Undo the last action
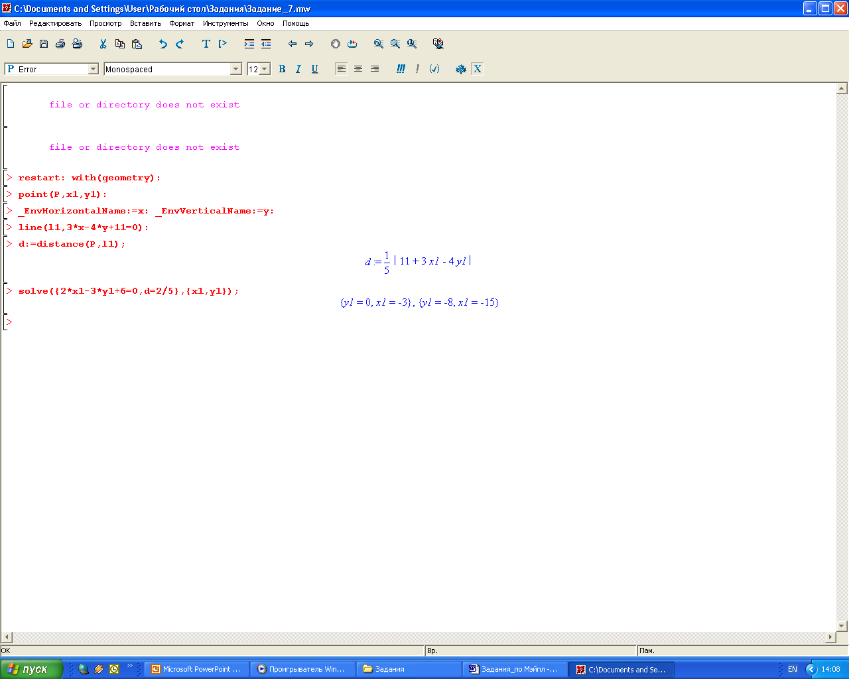The width and height of the screenshot is (849, 679). (x=163, y=44)
